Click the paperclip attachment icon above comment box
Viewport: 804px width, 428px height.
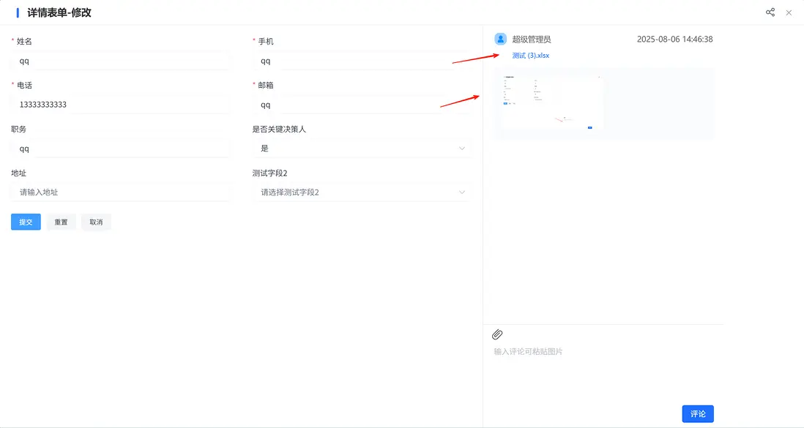point(497,334)
